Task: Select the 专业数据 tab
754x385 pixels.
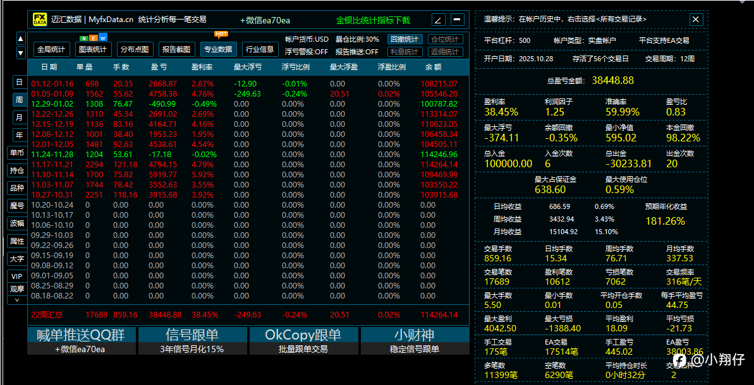Action: click(218, 49)
